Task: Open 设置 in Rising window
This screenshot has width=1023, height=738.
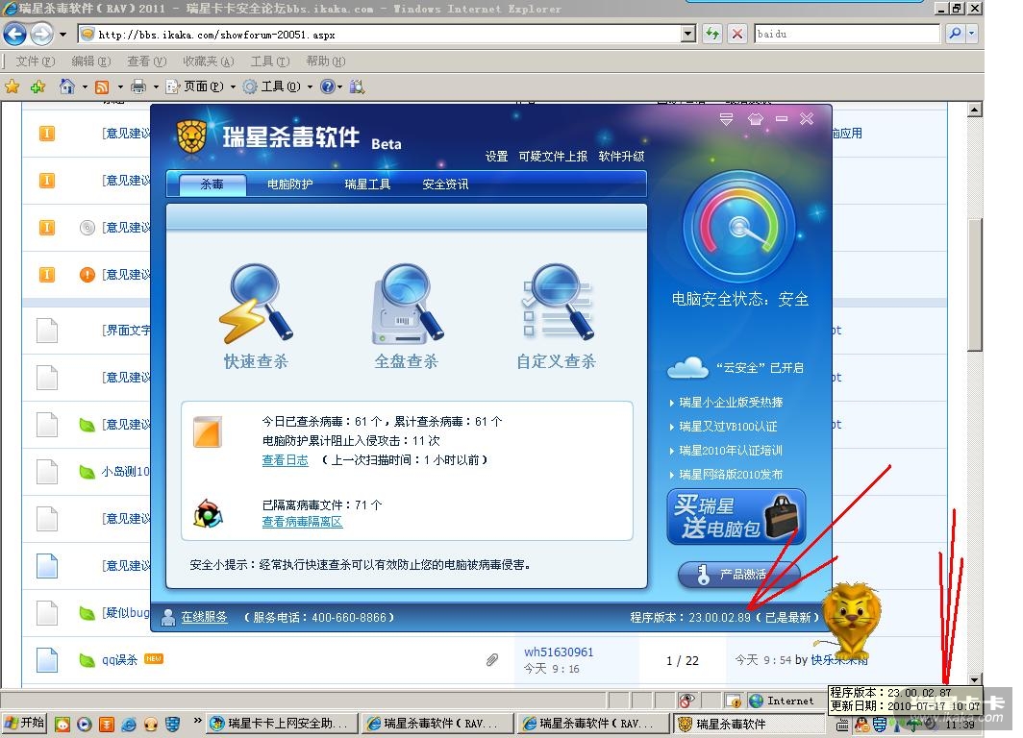Action: click(496, 156)
